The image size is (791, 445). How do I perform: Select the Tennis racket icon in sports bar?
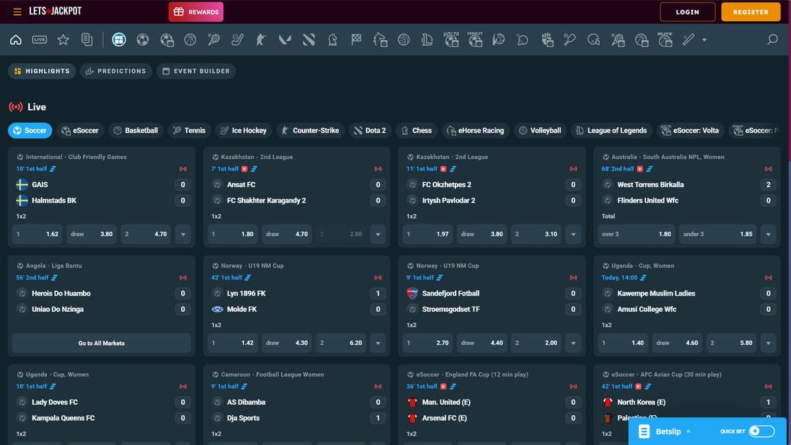pos(214,40)
